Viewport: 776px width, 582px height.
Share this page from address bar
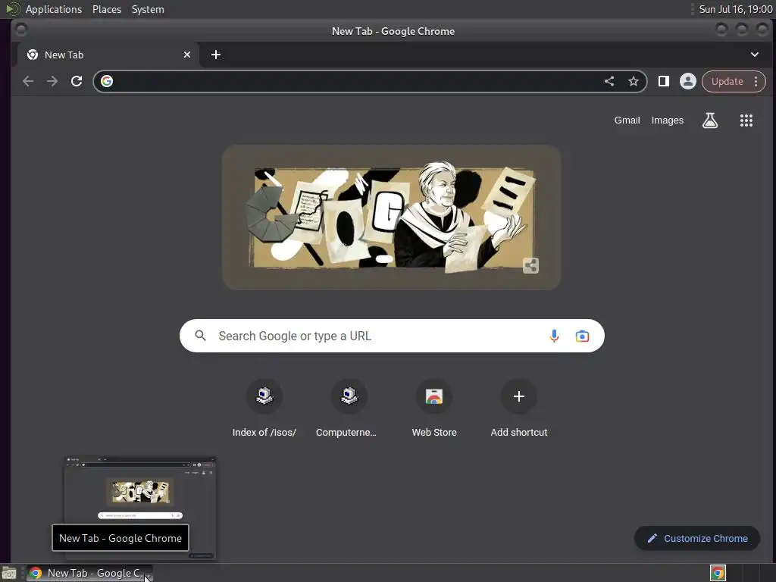609,81
